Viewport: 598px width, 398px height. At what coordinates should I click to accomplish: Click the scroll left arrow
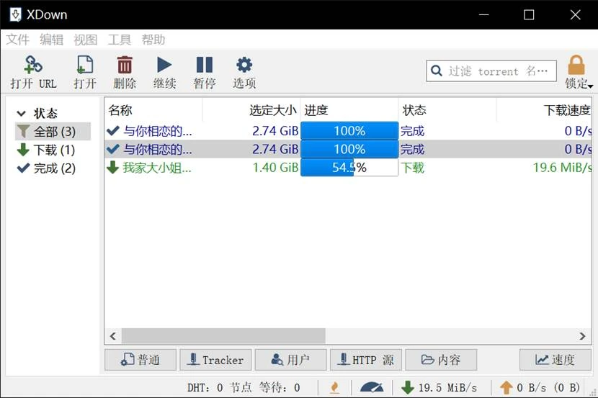point(113,336)
